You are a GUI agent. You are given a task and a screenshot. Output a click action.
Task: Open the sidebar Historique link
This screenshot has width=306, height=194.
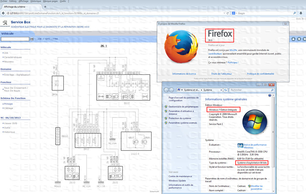[x=9, y=132]
